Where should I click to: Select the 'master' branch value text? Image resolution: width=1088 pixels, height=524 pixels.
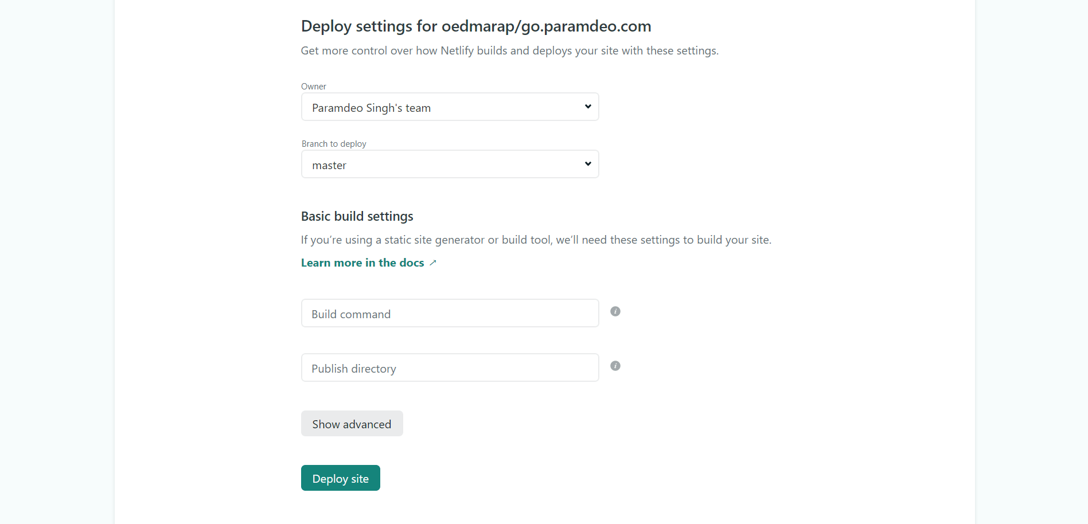pyautogui.click(x=329, y=166)
